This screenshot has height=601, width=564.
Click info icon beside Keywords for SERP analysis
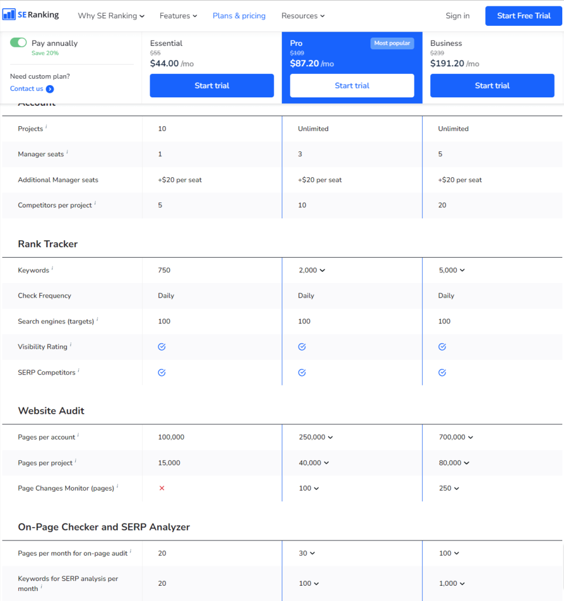click(42, 586)
